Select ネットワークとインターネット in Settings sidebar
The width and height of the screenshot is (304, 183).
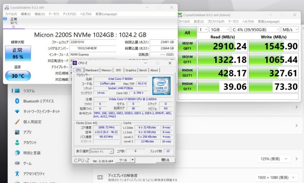[41, 111]
